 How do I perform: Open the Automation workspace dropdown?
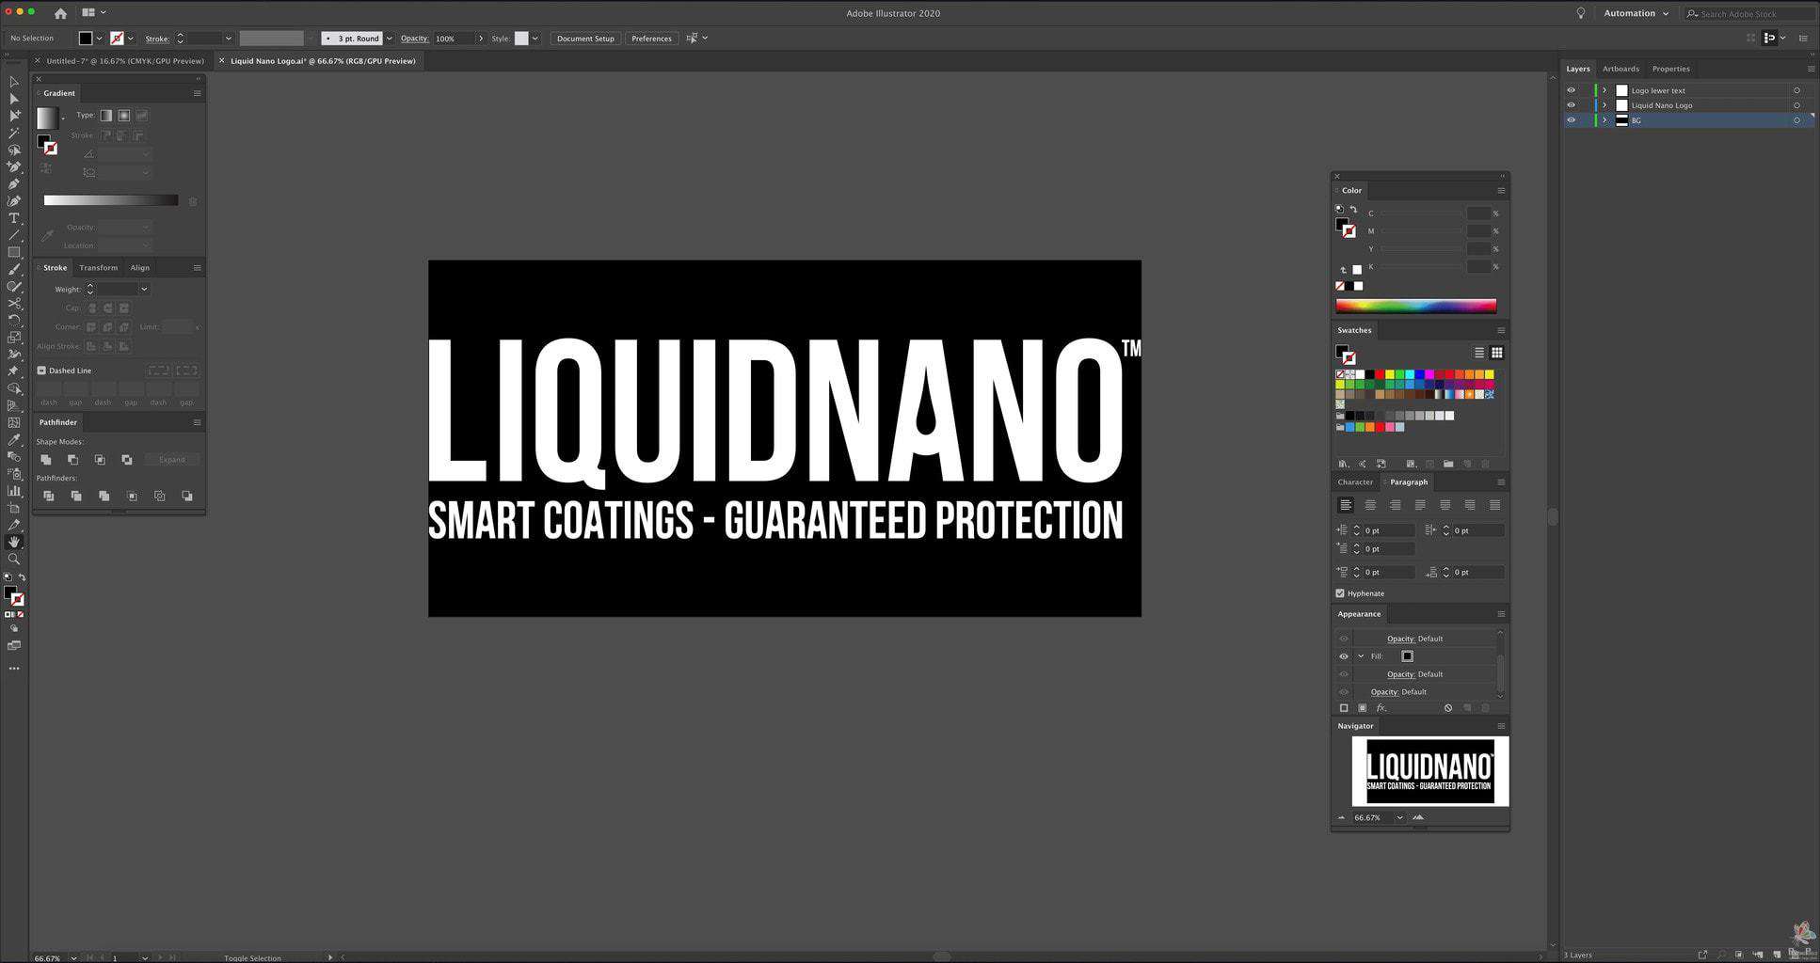click(1636, 13)
